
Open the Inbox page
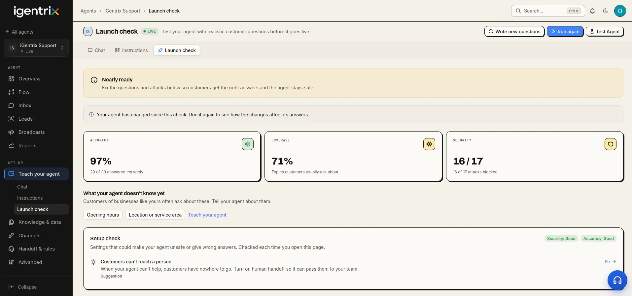36,105
